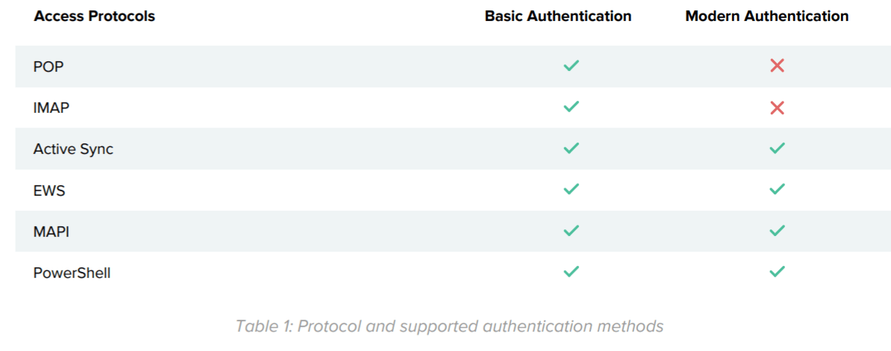Click the Active Sync Modern Authentication checkmark
This screenshot has width=891, height=351.
click(777, 149)
